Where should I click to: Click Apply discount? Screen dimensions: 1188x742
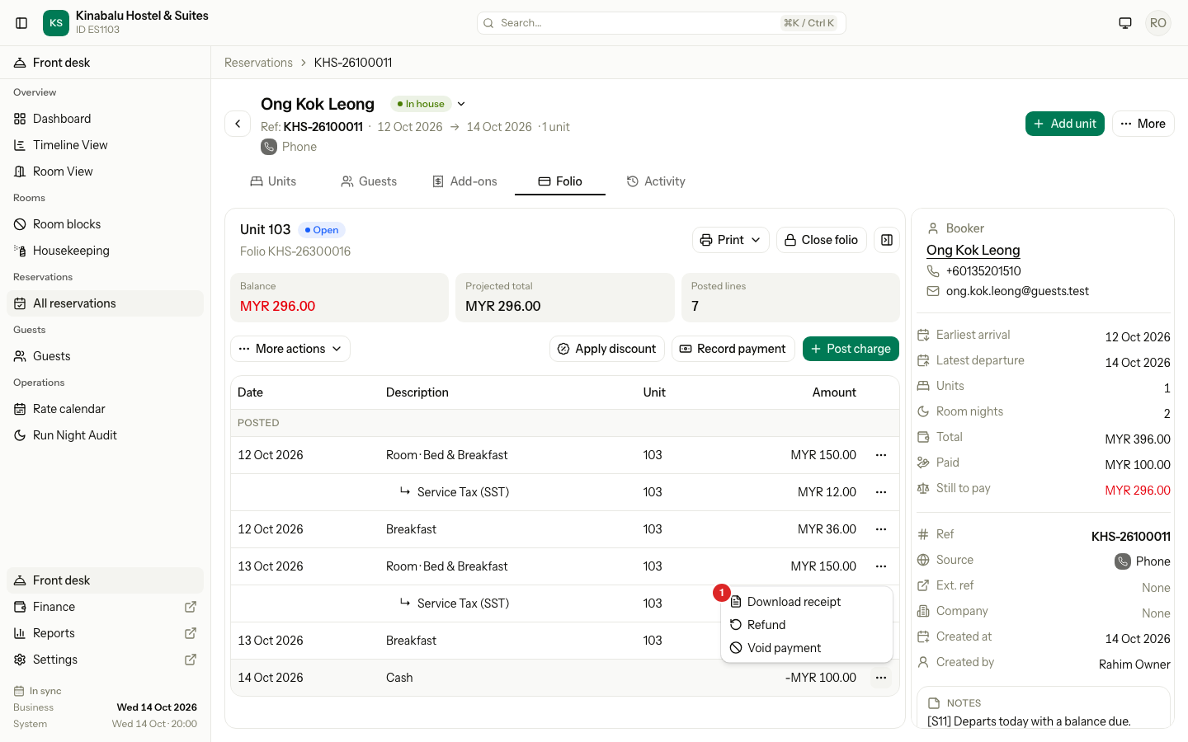click(x=607, y=349)
